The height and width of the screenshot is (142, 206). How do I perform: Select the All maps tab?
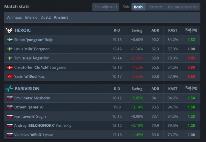(14, 17)
